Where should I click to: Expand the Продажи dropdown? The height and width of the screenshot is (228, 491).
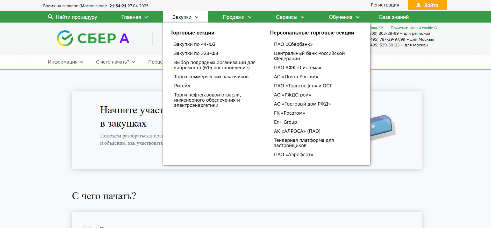coord(237,17)
